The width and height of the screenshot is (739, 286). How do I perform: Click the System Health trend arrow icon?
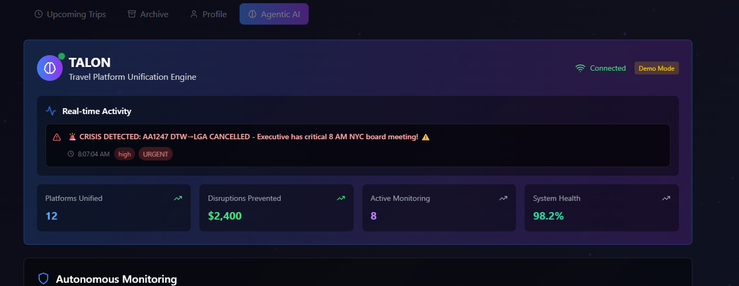[666, 198]
